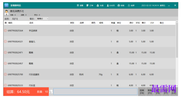Open the 充值 recharge menu
The width and height of the screenshot is (181, 97).
coord(100,5)
